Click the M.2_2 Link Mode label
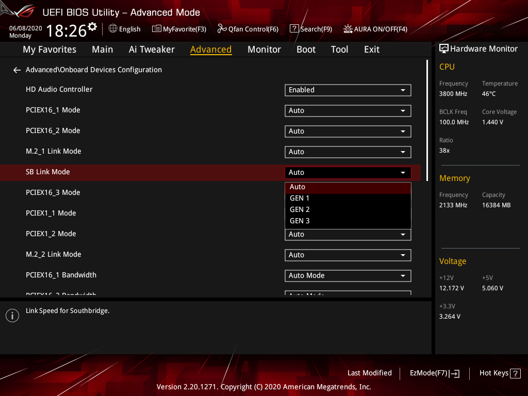The height and width of the screenshot is (396, 528). tap(53, 254)
